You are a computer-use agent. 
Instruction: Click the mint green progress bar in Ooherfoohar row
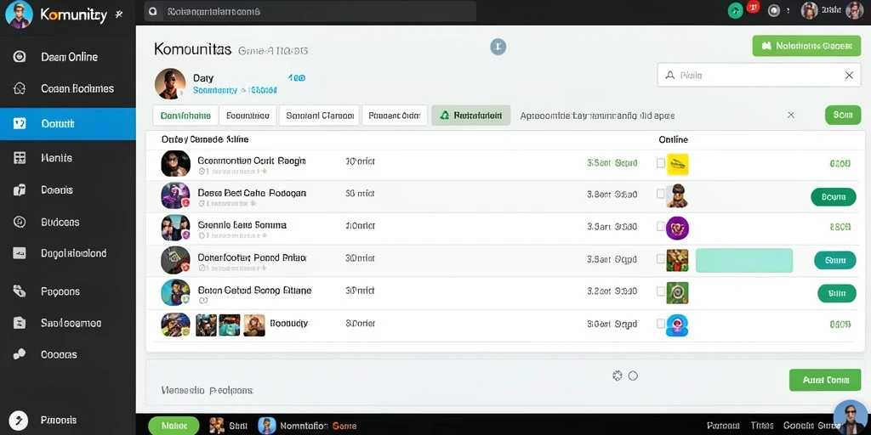(x=743, y=260)
